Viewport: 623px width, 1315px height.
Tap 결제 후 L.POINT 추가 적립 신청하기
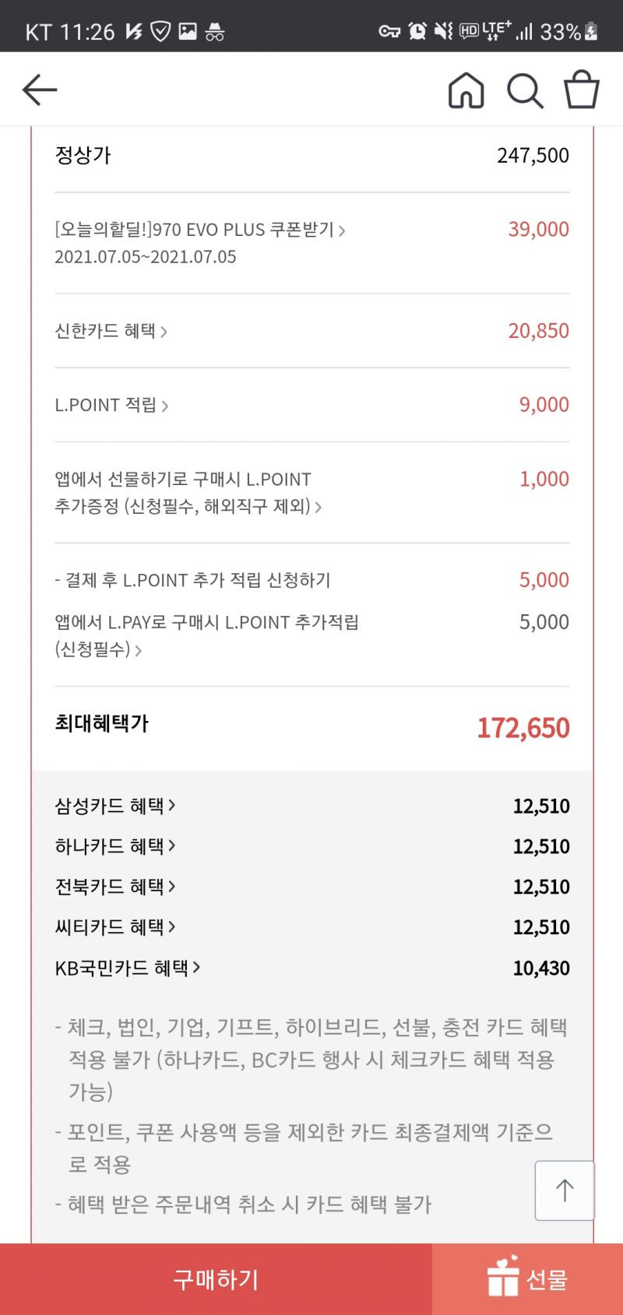coord(193,580)
